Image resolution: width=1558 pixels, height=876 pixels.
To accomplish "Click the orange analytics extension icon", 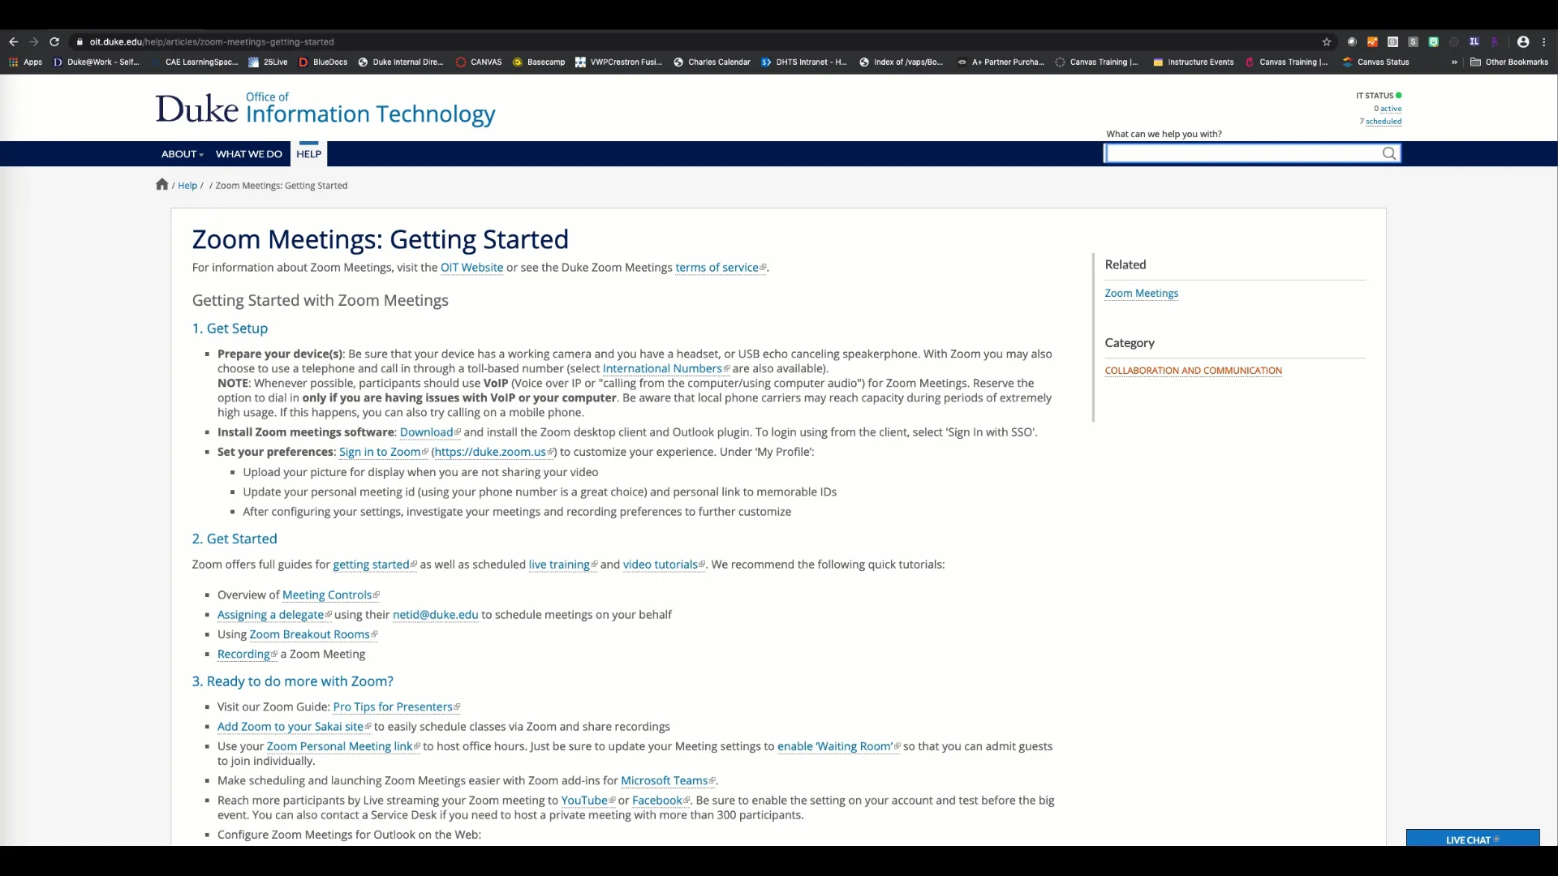I will pyautogui.click(x=1372, y=42).
